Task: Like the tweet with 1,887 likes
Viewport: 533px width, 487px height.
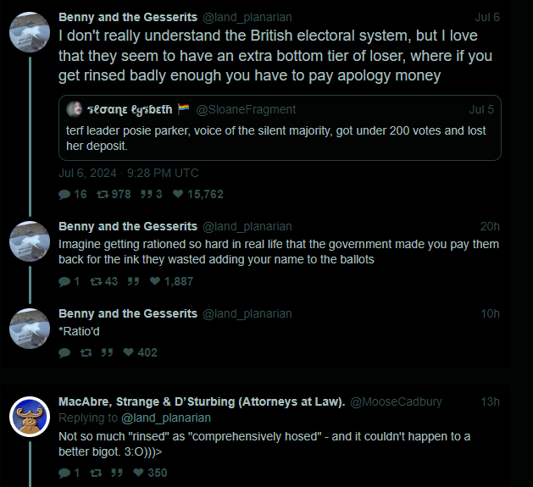Action: point(153,281)
